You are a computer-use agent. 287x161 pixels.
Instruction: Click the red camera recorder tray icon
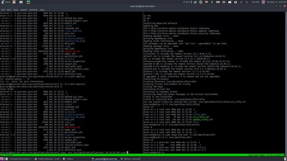[x=224, y=2]
